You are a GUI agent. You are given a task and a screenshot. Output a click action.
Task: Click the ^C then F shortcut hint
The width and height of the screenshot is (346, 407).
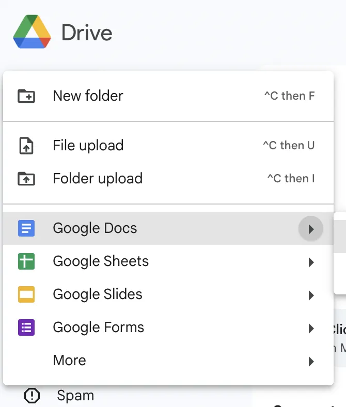(289, 96)
